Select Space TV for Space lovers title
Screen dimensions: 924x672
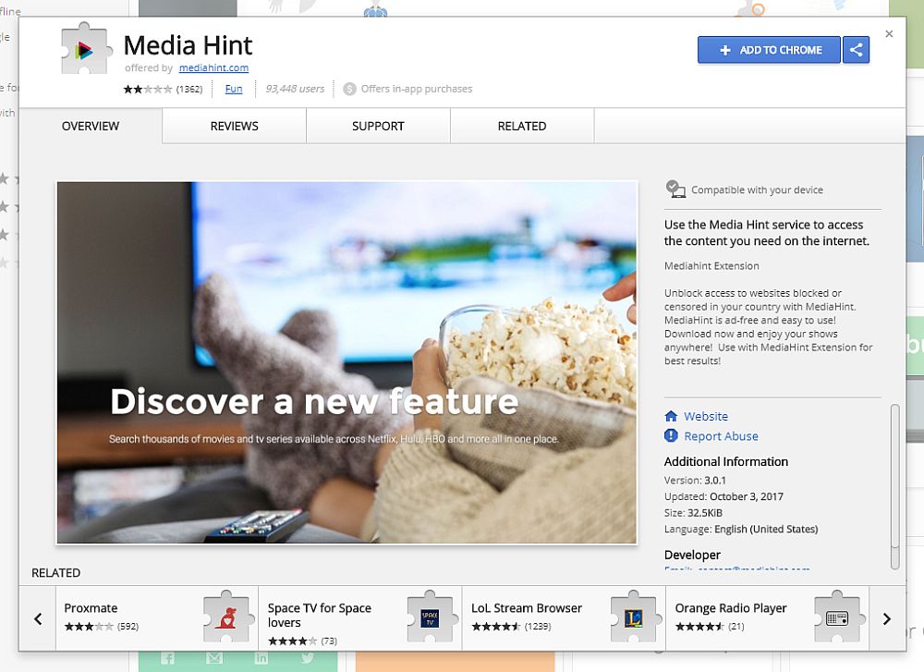(x=320, y=615)
